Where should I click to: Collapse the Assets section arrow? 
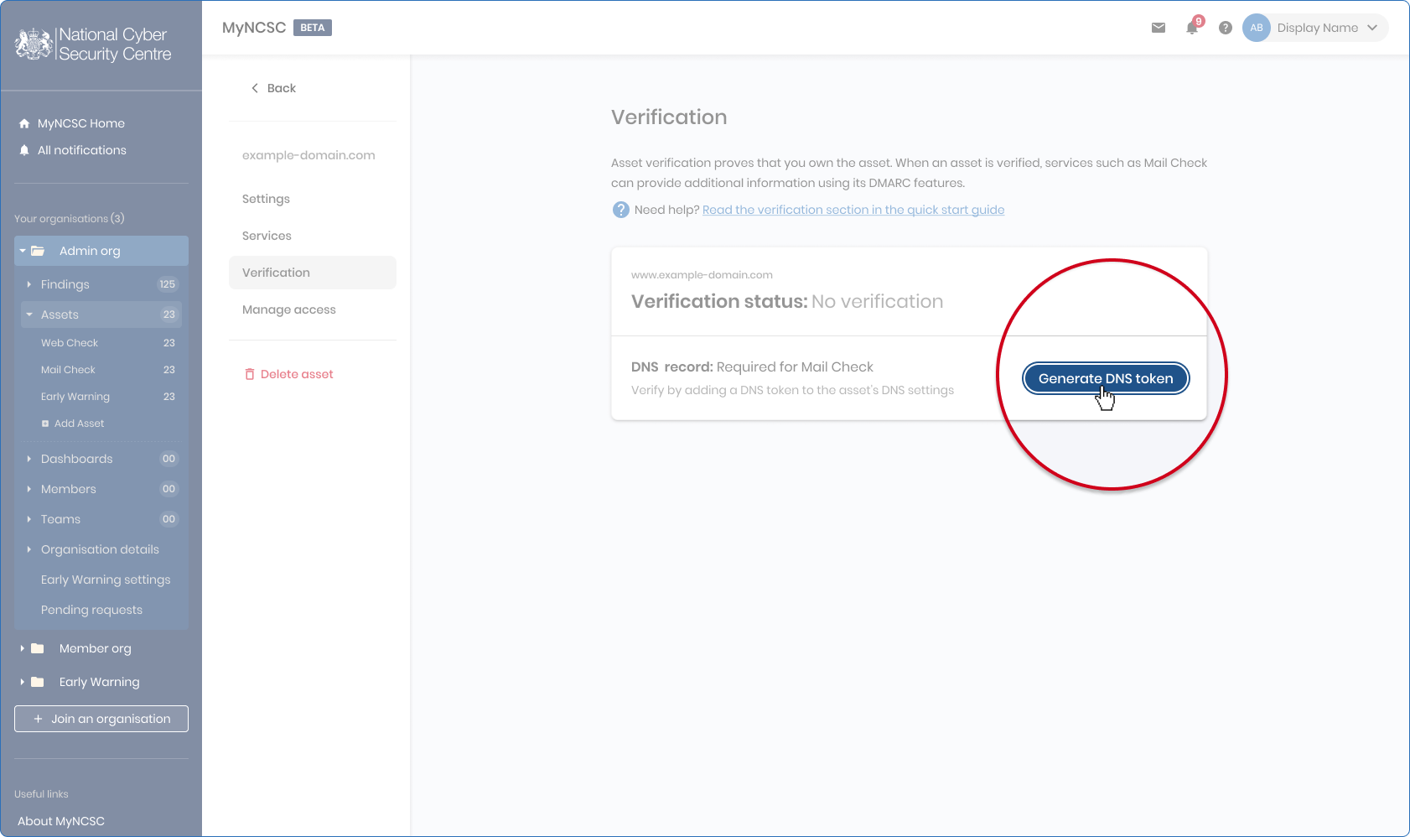coord(29,315)
